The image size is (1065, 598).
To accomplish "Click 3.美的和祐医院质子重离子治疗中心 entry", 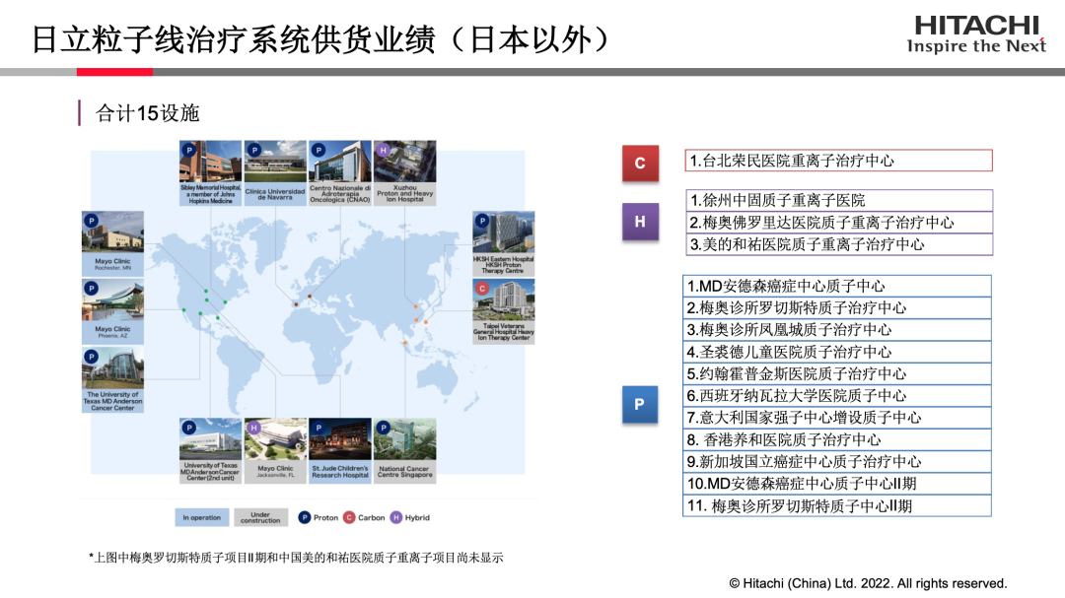I will (x=839, y=244).
